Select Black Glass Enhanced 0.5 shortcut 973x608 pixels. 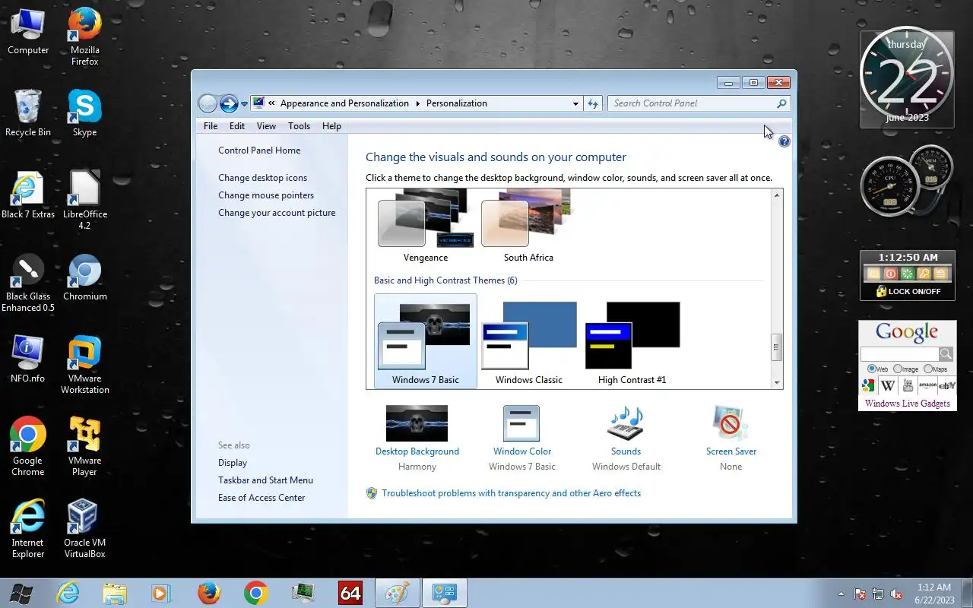point(28,283)
